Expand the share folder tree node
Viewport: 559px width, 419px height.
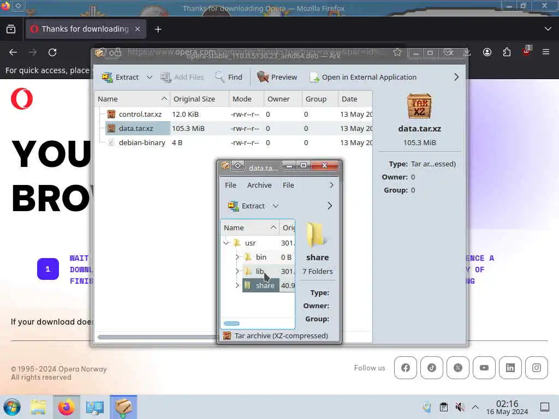pos(237,286)
